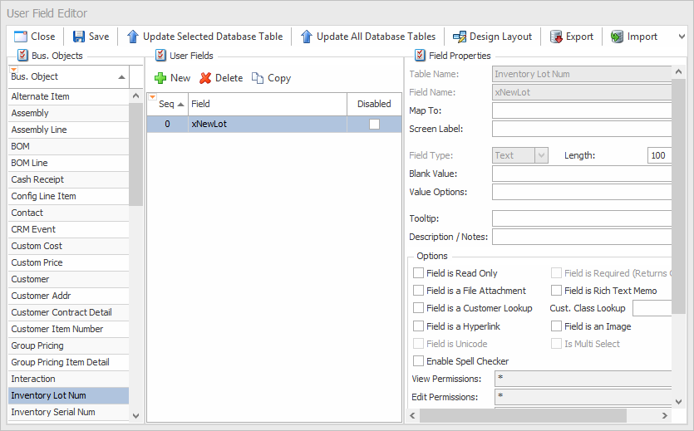Click the Export icon
This screenshot has width=694, height=431.
556,37
